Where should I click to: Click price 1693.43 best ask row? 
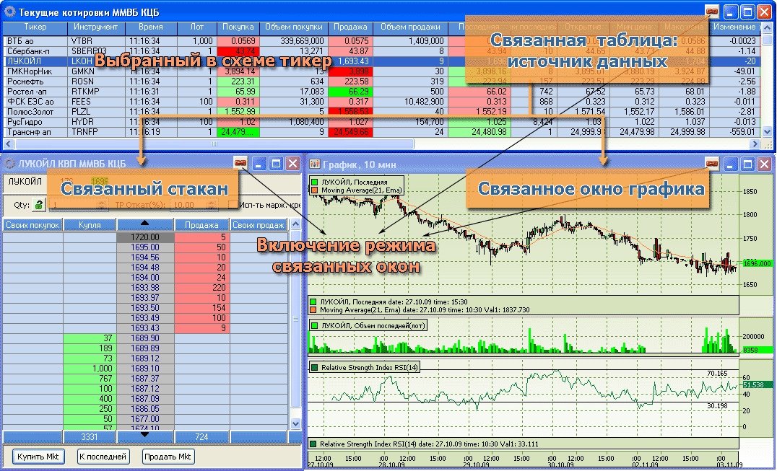click(145, 328)
